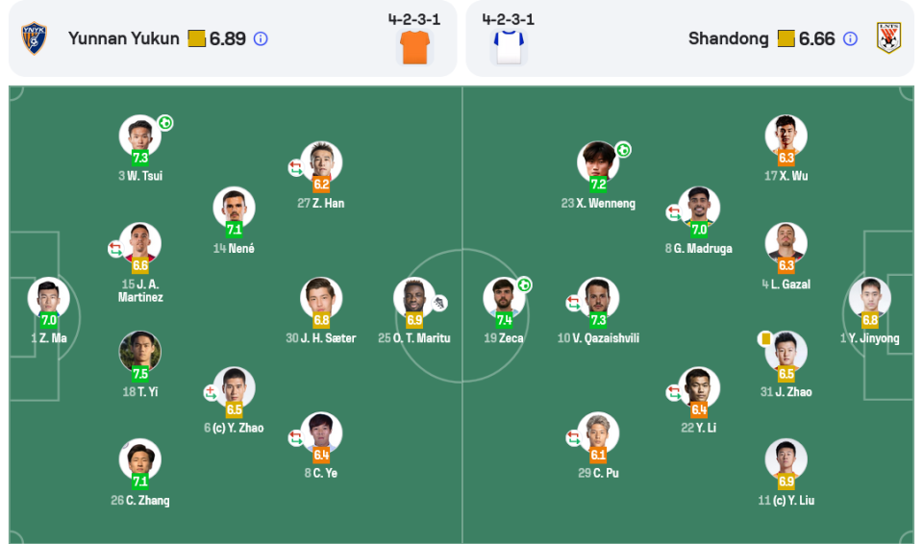The image size is (923, 544).
Task: Click the Yunnan Yukun 6.89 team rating
Action: point(228,39)
